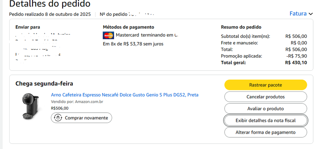Image resolution: width=315 pixels, height=149 pixels.
Task: Select Exibir detalhes da nota fiscal
Action: pyautogui.click(x=265, y=120)
